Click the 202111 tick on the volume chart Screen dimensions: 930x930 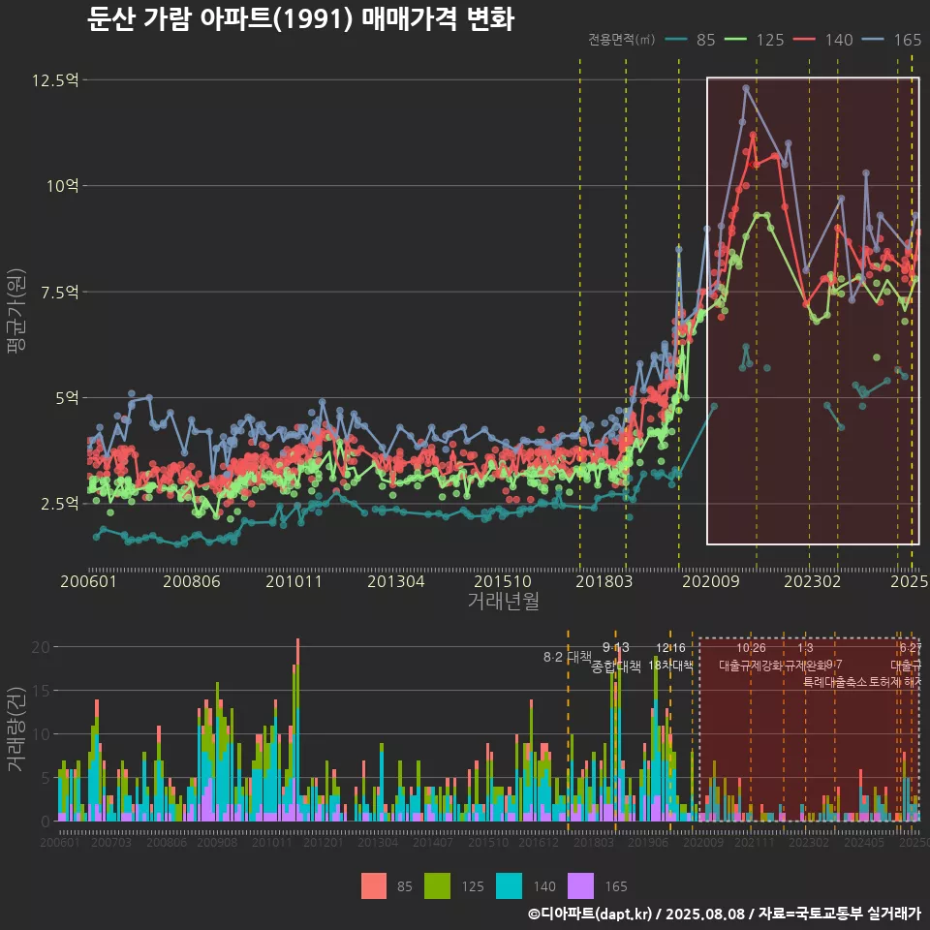(755, 842)
